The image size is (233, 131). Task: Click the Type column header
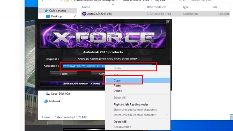pyautogui.click(x=186, y=7)
